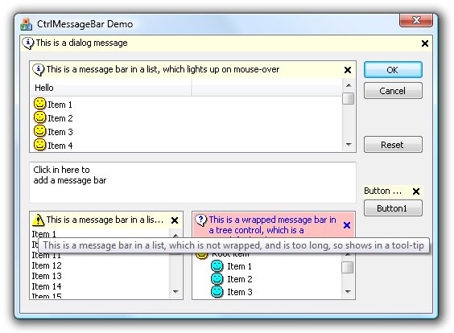Click the OK button
This screenshot has height=333, width=454.
point(393,70)
